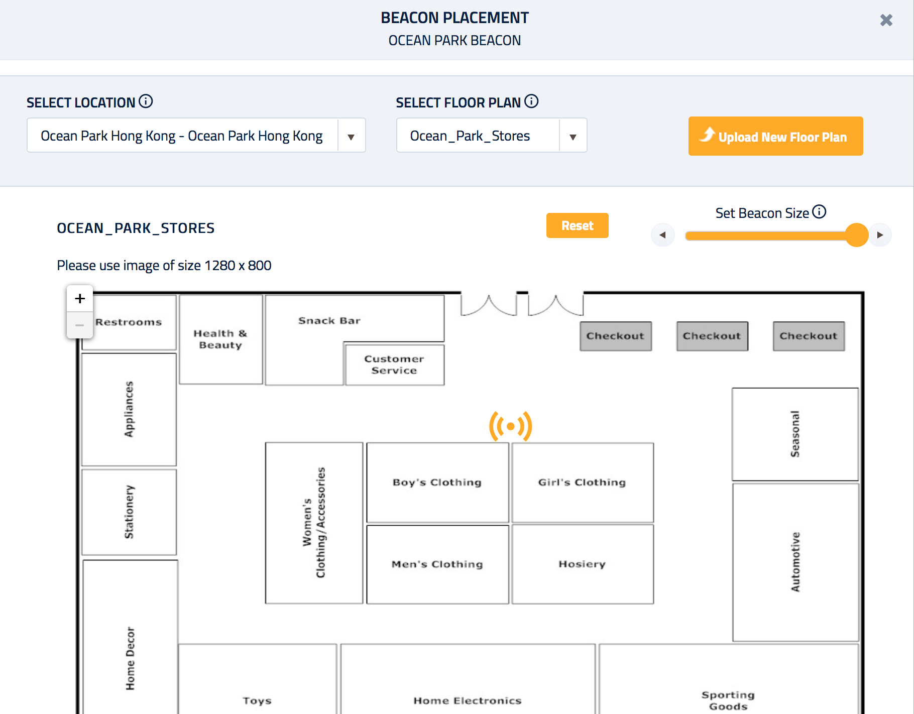Click the BEACON PLACEMENT title
This screenshot has height=714, width=914.
[x=454, y=18]
